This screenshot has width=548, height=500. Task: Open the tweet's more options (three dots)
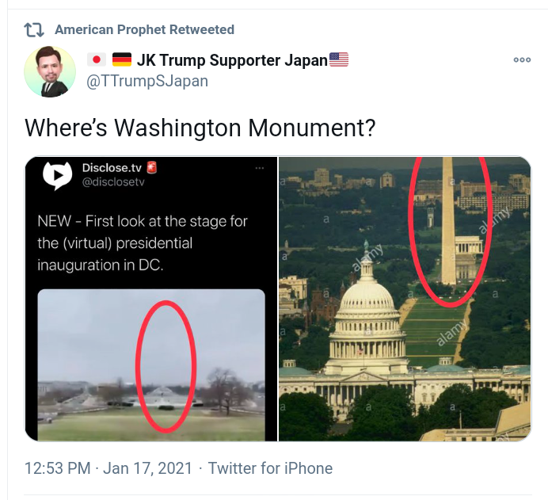[x=522, y=60]
